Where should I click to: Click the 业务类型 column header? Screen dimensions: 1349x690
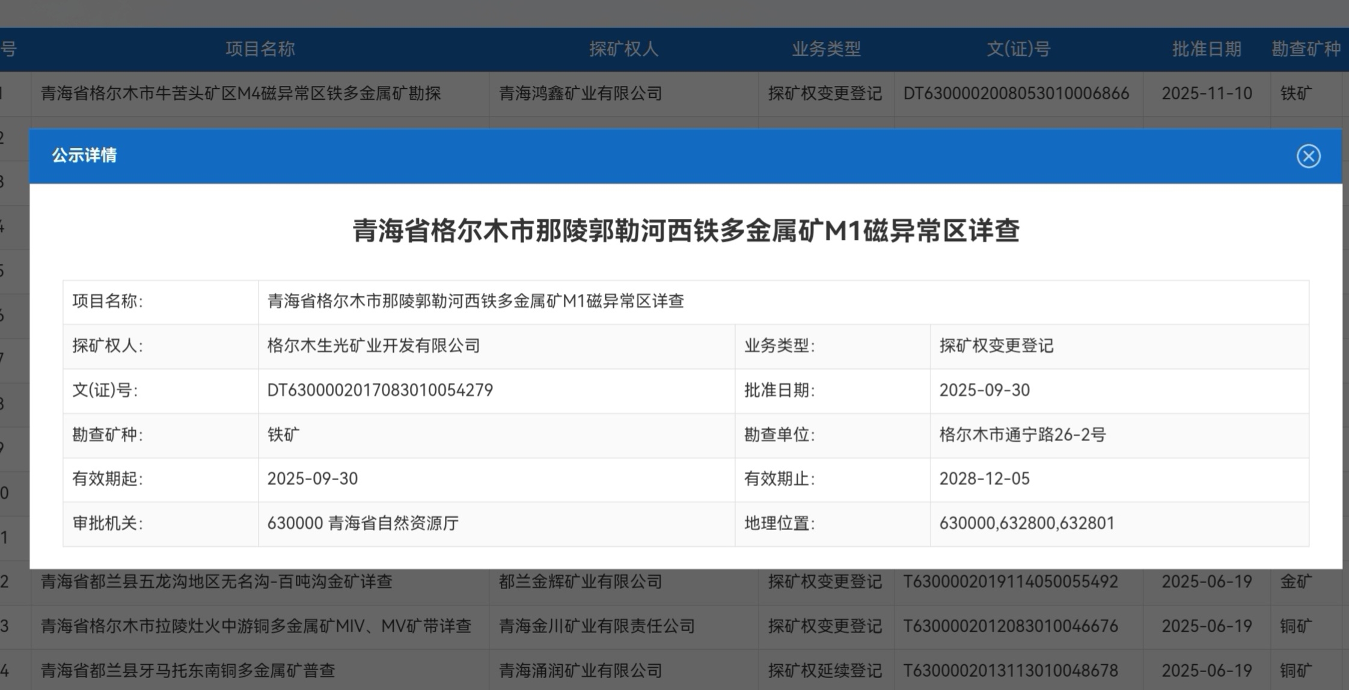(826, 49)
